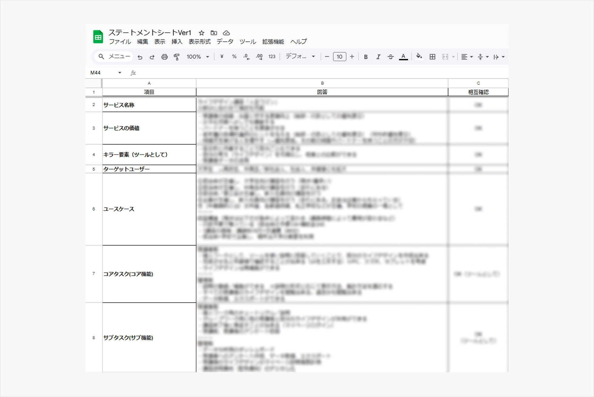Star the document ステートメントシートVer1

click(x=202, y=33)
